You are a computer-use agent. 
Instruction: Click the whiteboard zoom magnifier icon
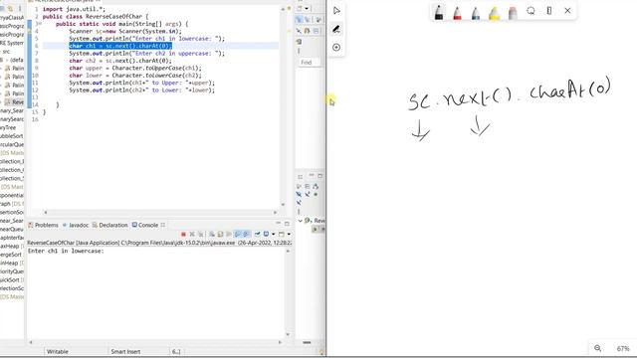click(x=597, y=348)
